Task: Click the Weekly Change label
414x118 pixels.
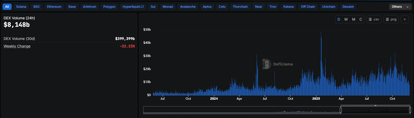Action: [x=17, y=46]
